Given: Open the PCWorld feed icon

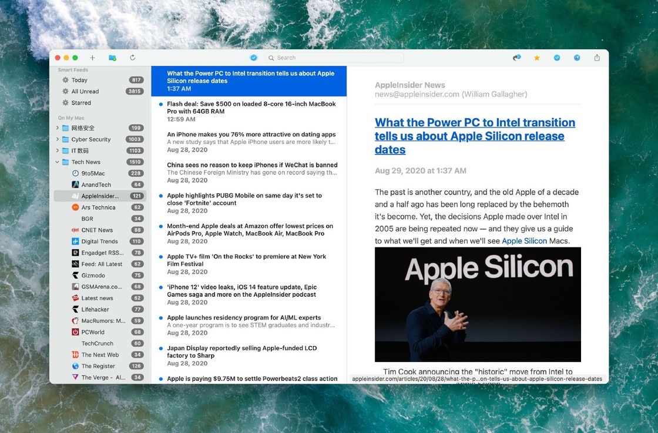Looking at the screenshot, I should point(76,332).
